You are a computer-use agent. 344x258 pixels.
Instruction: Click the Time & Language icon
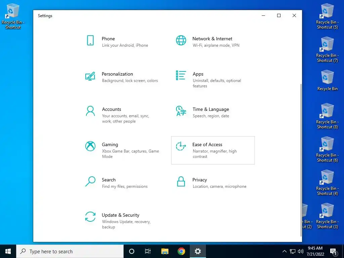(181, 111)
